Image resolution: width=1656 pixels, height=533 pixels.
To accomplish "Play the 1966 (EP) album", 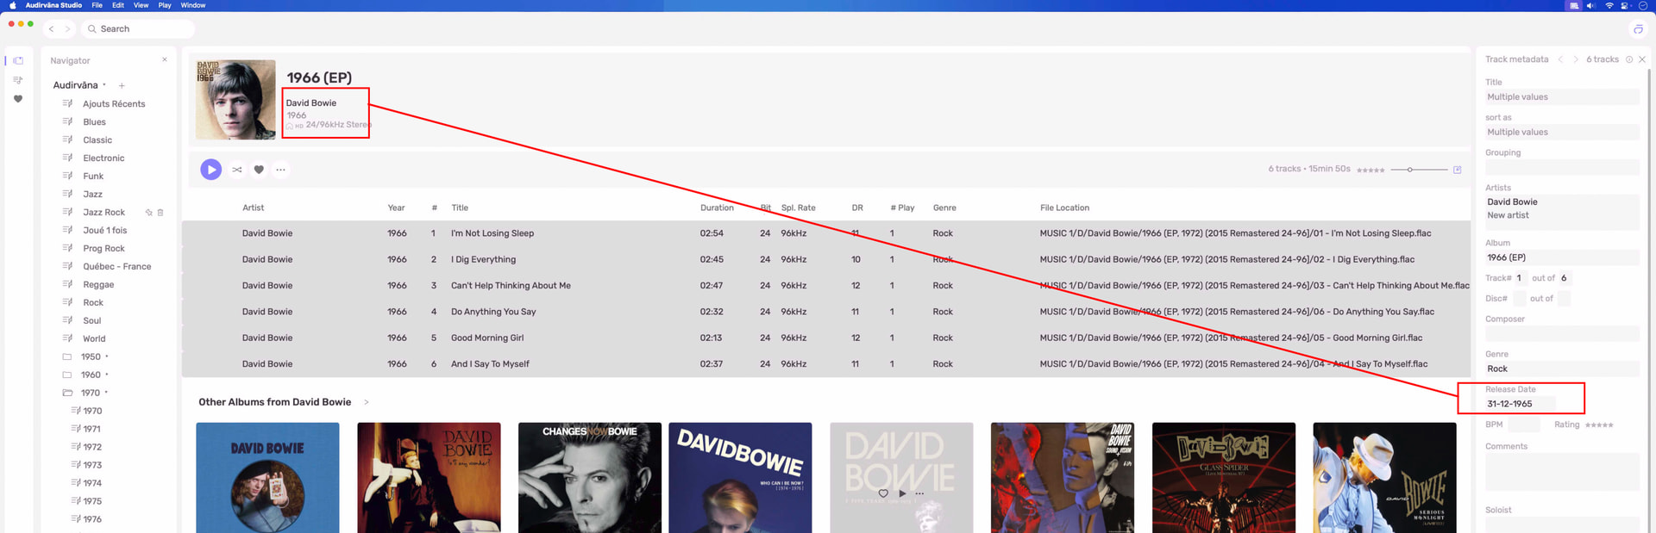I will 210,170.
